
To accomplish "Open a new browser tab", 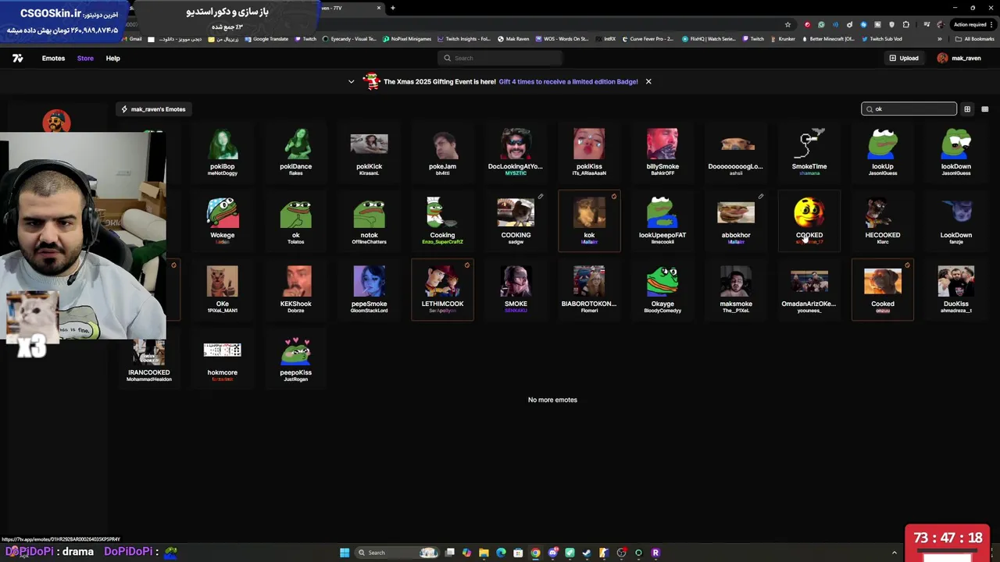I will pos(393,8).
